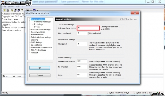This screenshot has height=96, width=165.
Task: Click the Login timeout field
Action: [82, 75]
